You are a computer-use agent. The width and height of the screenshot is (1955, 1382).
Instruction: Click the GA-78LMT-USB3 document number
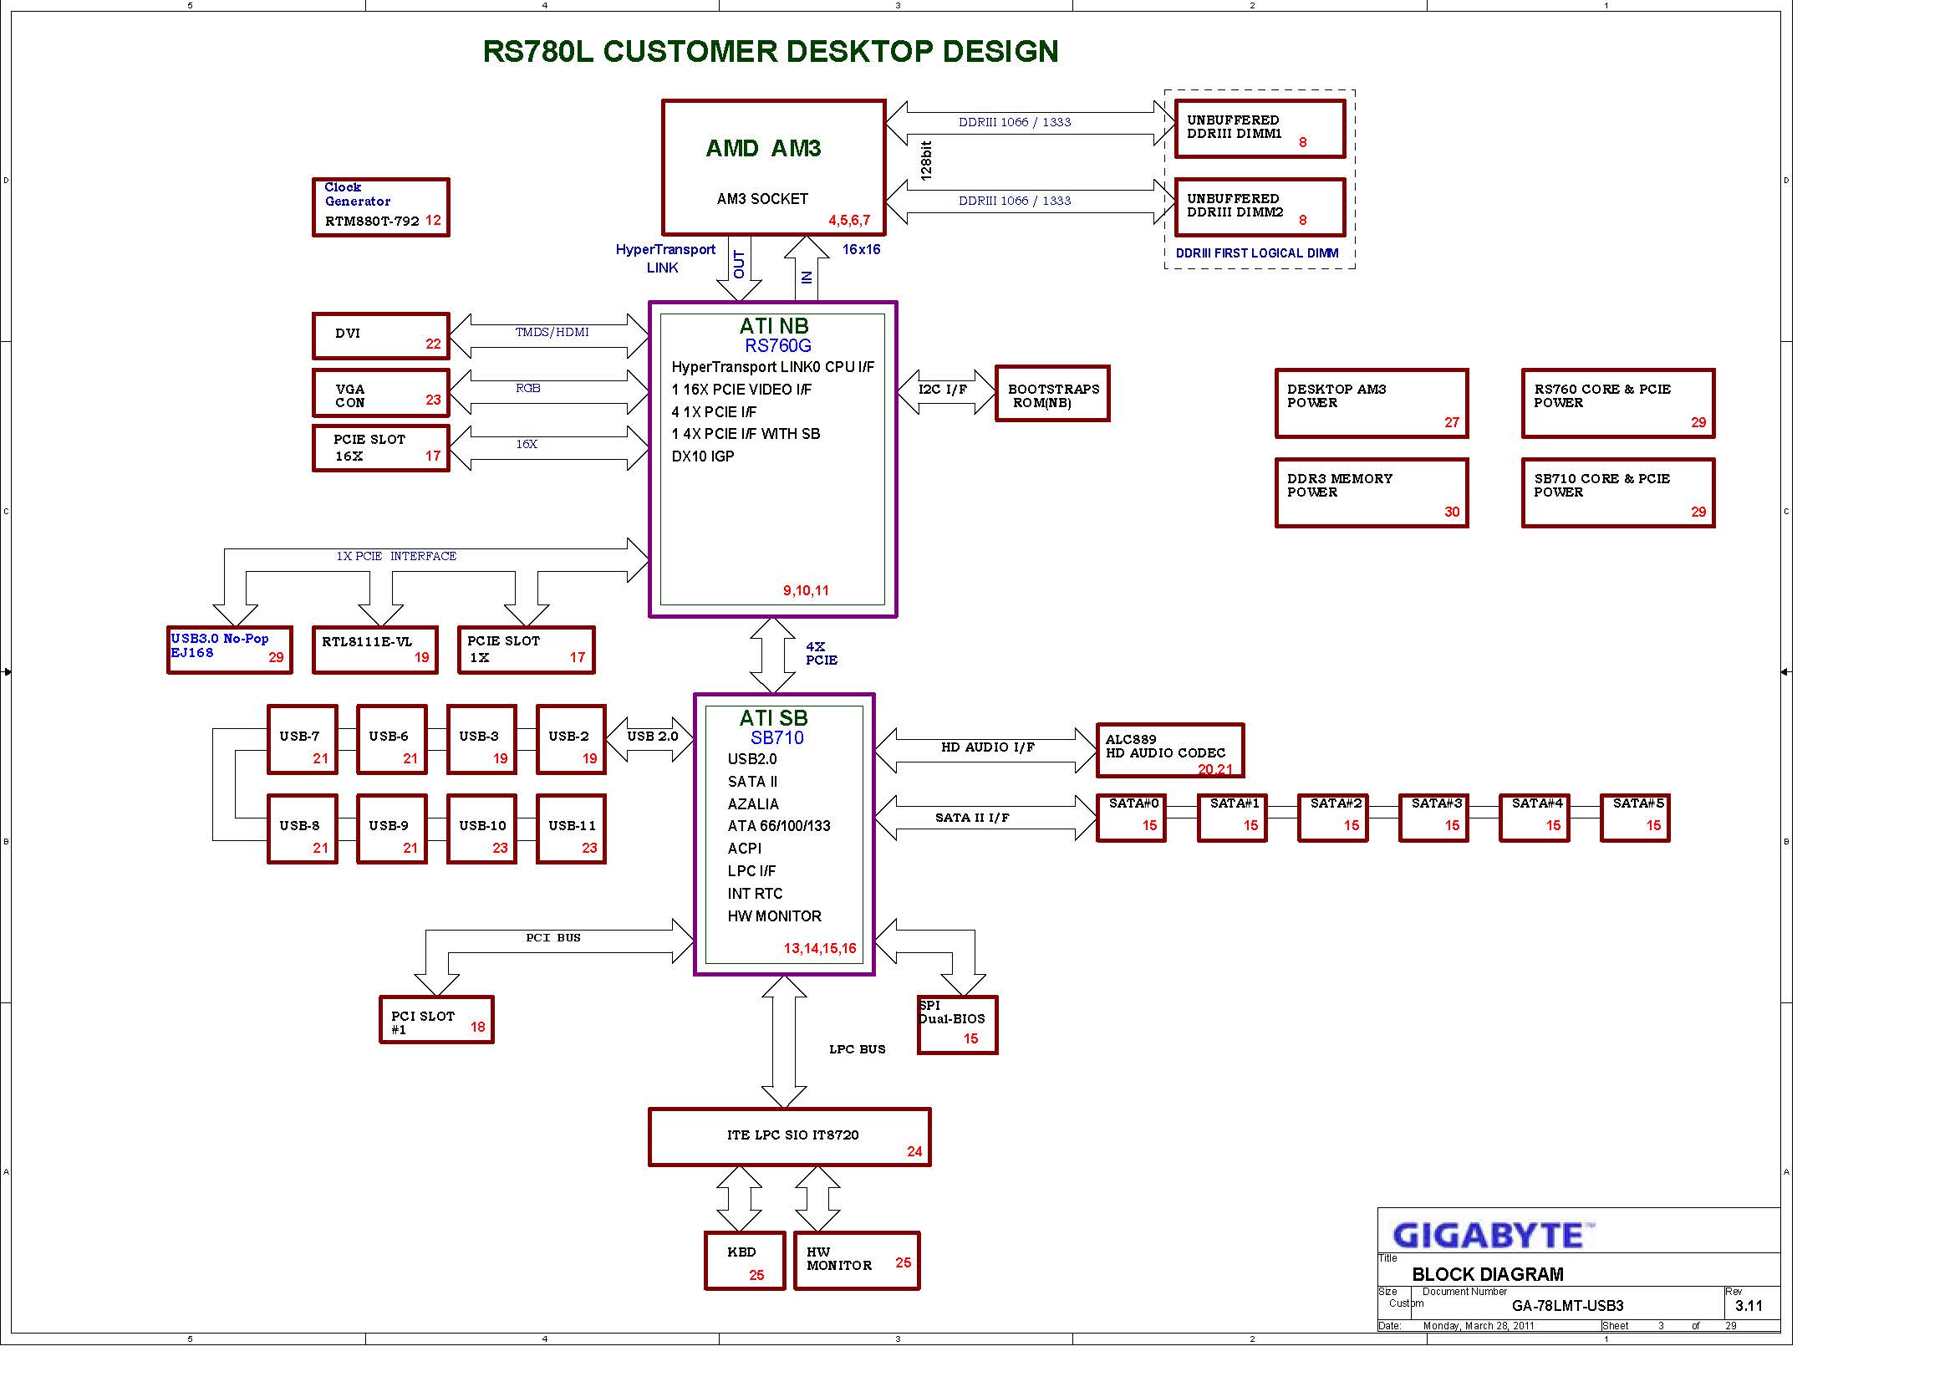(1567, 1305)
